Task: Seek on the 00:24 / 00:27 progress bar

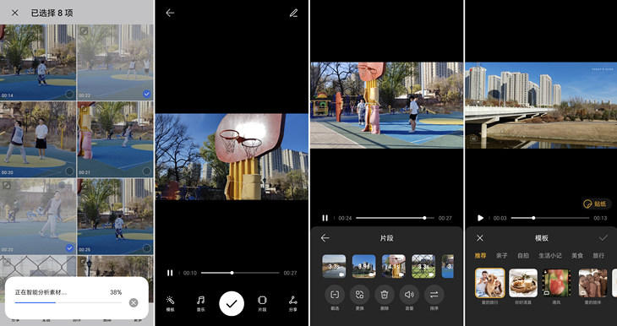Action: [x=395, y=218]
